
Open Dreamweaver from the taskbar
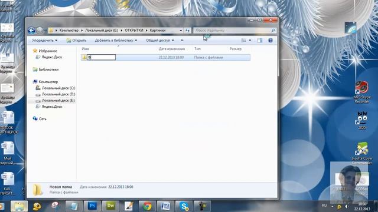pos(110,206)
